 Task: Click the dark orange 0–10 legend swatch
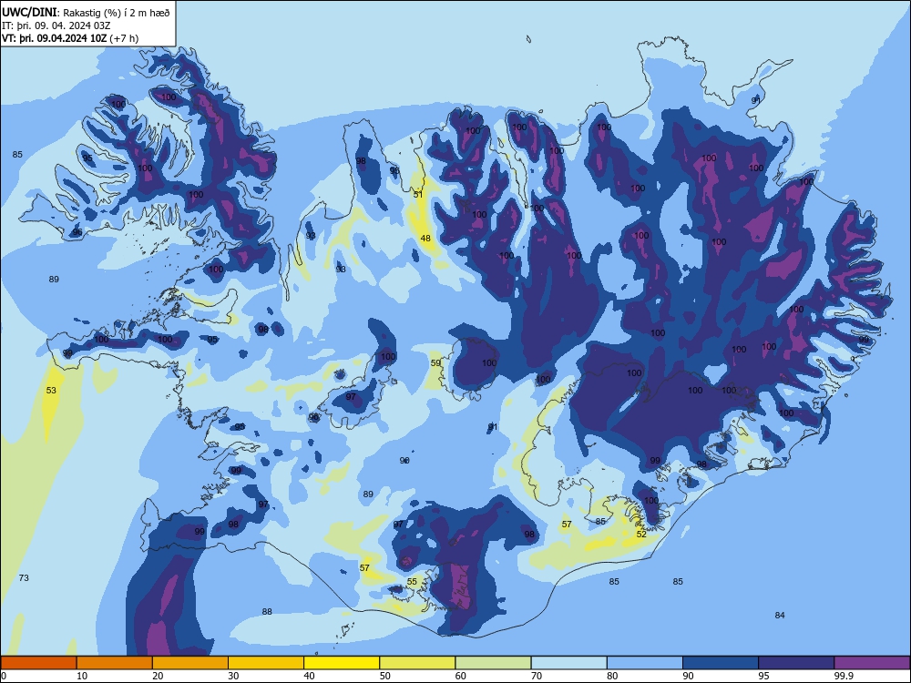[x=38, y=663]
